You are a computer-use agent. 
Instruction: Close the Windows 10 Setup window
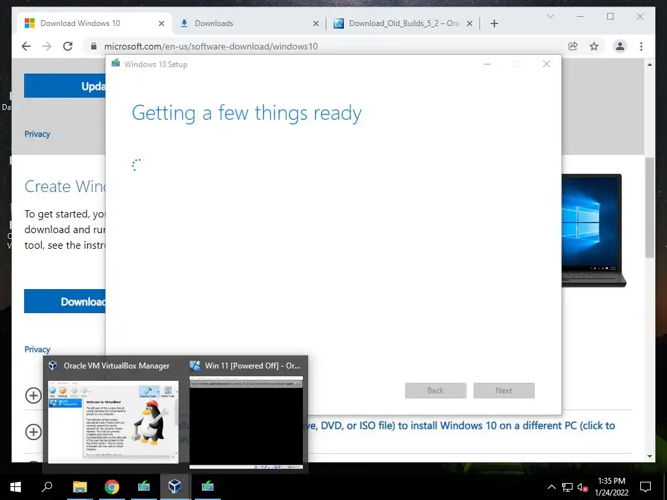[546, 64]
